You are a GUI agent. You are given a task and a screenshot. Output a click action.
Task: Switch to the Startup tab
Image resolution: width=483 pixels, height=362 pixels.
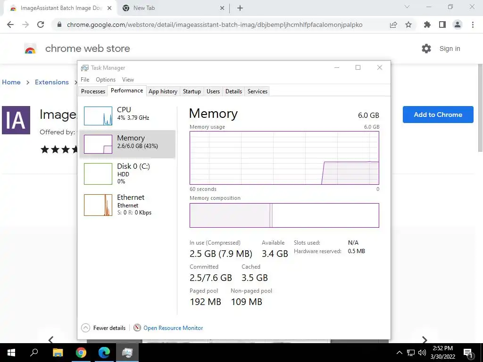point(192,91)
